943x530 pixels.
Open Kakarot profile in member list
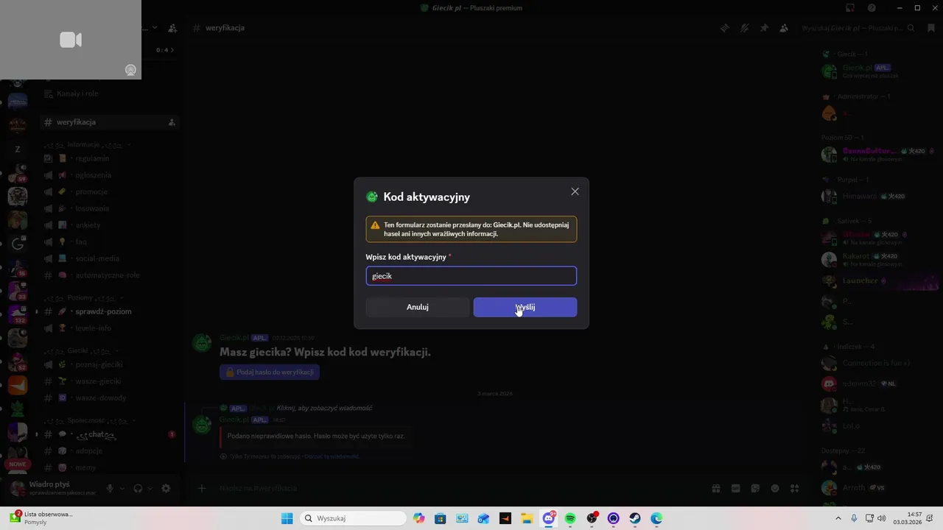pos(878,259)
